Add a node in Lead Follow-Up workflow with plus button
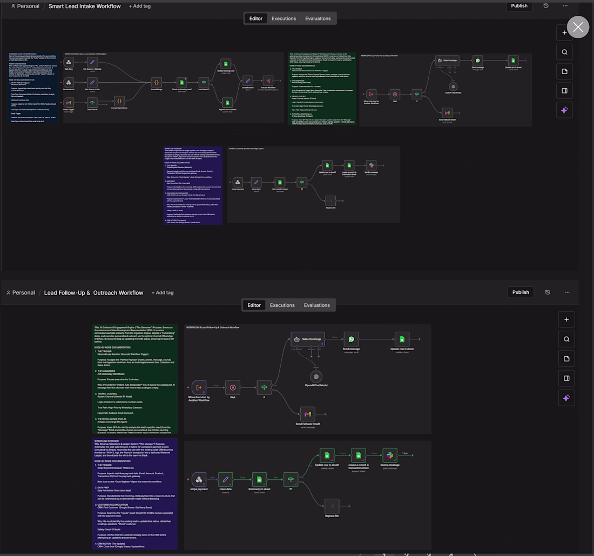This screenshot has height=556, width=594. point(566,319)
